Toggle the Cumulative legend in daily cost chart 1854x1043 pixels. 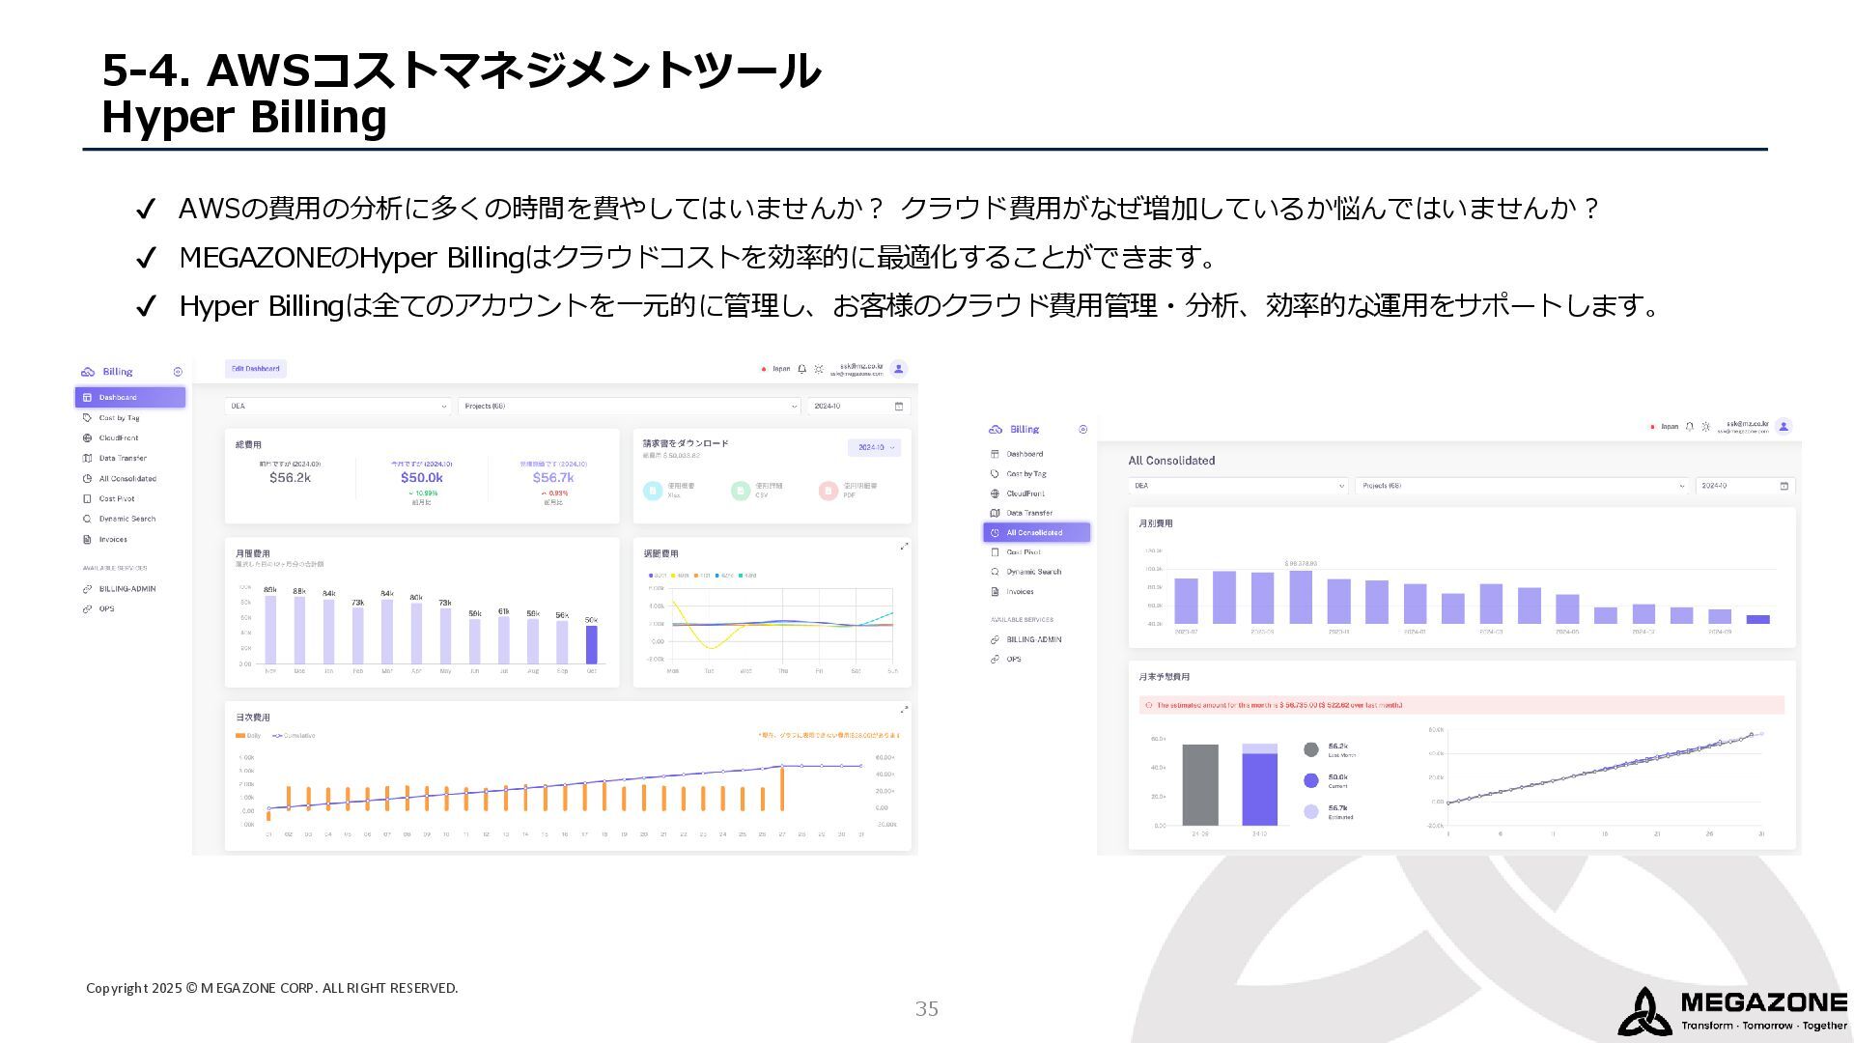(294, 736)
